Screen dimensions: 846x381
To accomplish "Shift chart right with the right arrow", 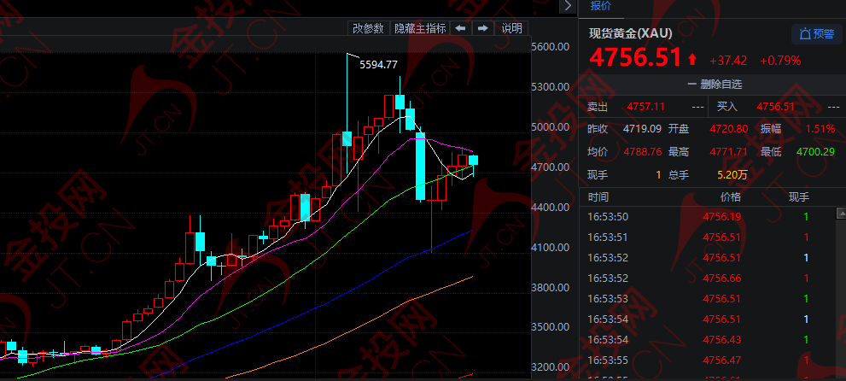I will pyautogui.click(x=483, y=28).
